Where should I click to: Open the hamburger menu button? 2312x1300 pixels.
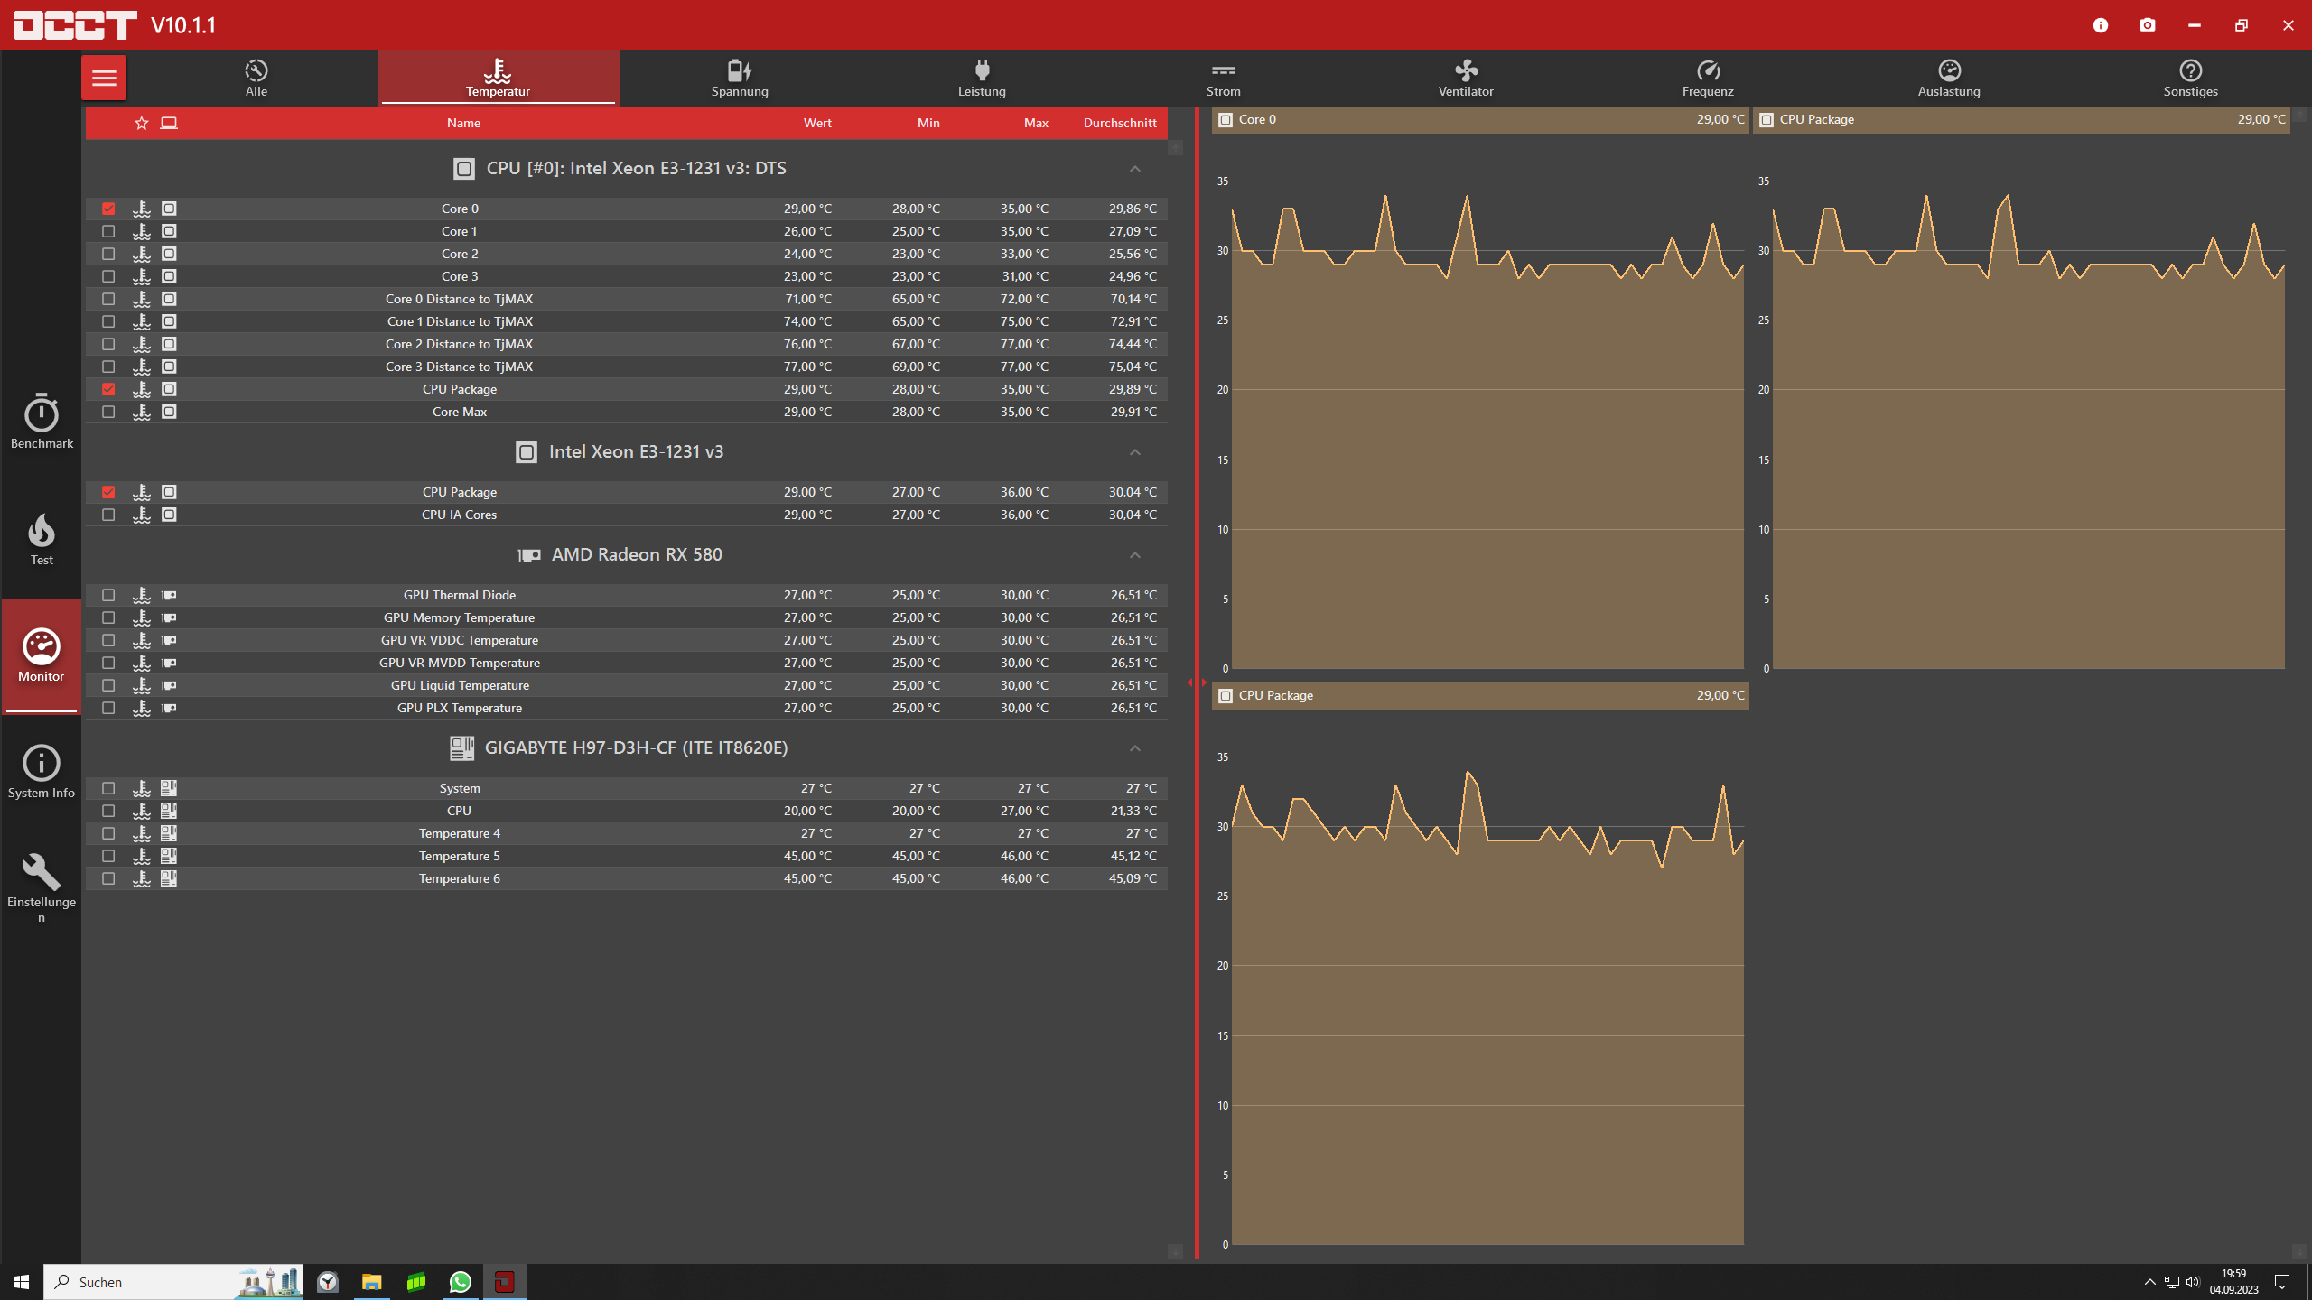pos(104,78)
